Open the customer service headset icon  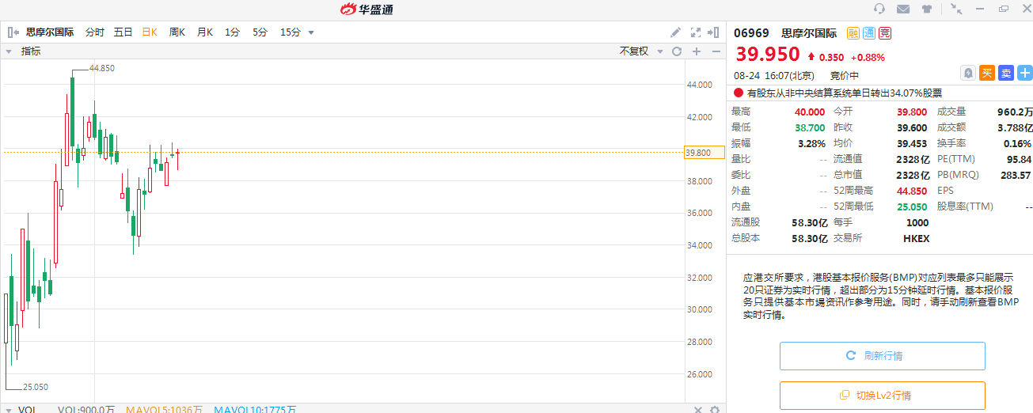879,9
